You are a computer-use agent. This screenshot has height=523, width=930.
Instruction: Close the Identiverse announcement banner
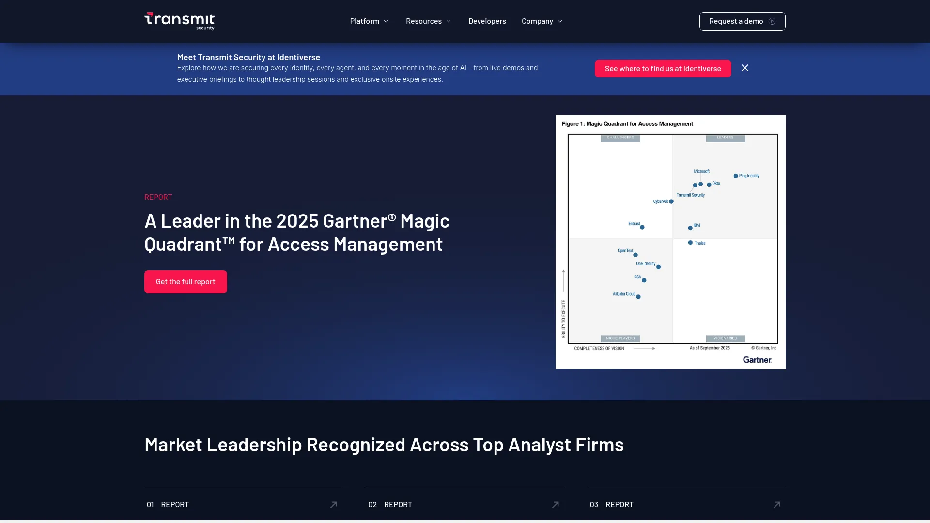[x=745, y=68]
